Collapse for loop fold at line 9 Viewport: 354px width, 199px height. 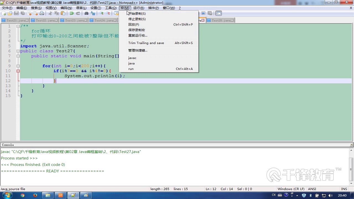pos(18,66)
